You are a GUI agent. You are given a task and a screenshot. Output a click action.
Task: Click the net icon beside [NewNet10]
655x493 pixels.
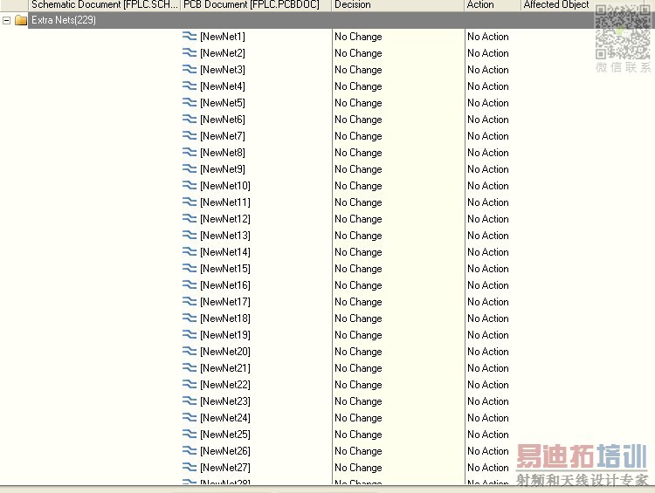pos(190,185)
